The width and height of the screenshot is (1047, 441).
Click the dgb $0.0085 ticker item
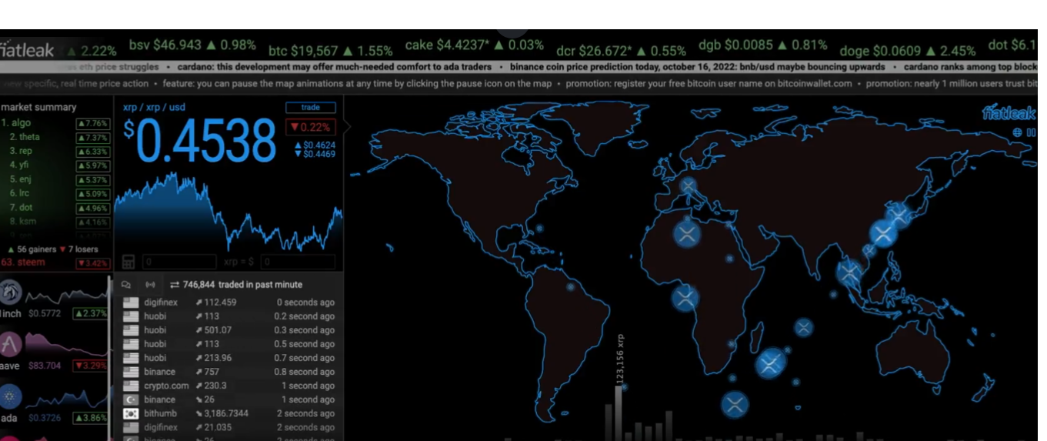(763, 45)
